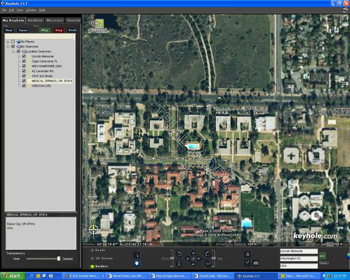Select the hand pan tool

point(137,263)
